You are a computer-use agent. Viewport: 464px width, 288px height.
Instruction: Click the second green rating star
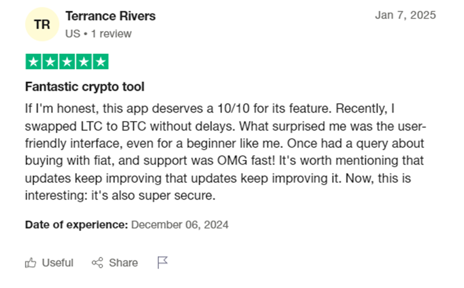click(x=50, y=62)
